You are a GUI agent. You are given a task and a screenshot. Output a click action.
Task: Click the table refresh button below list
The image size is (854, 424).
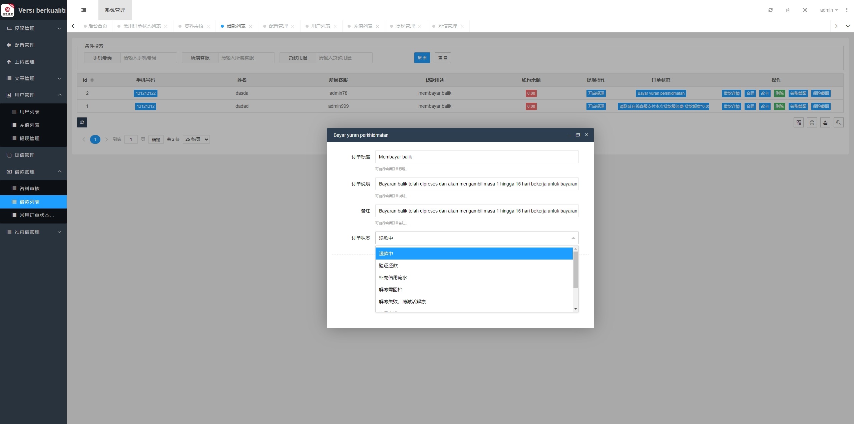[x=82, y=122]
